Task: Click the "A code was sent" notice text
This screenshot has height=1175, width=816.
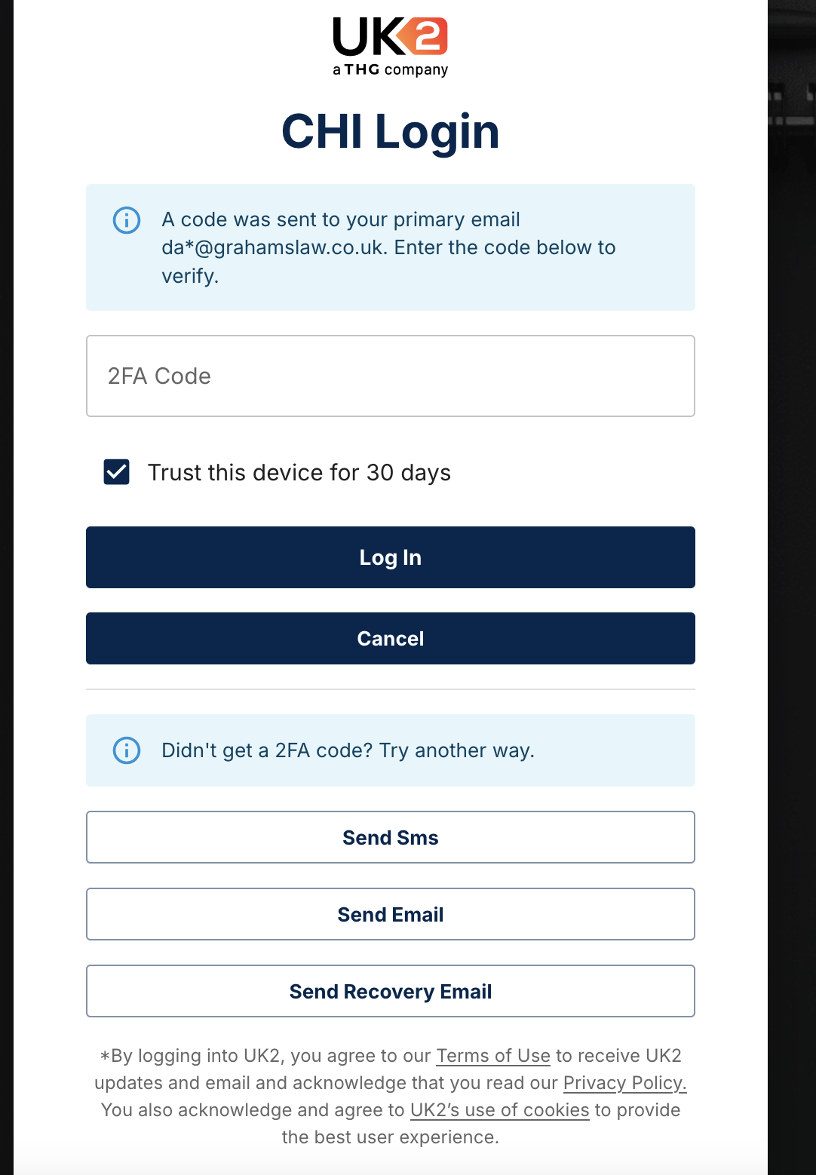Action: click(x=341, y=219)
